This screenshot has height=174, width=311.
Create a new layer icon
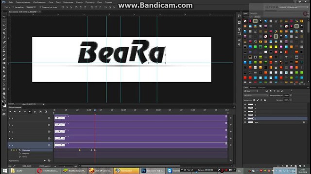tap(300, 166)
